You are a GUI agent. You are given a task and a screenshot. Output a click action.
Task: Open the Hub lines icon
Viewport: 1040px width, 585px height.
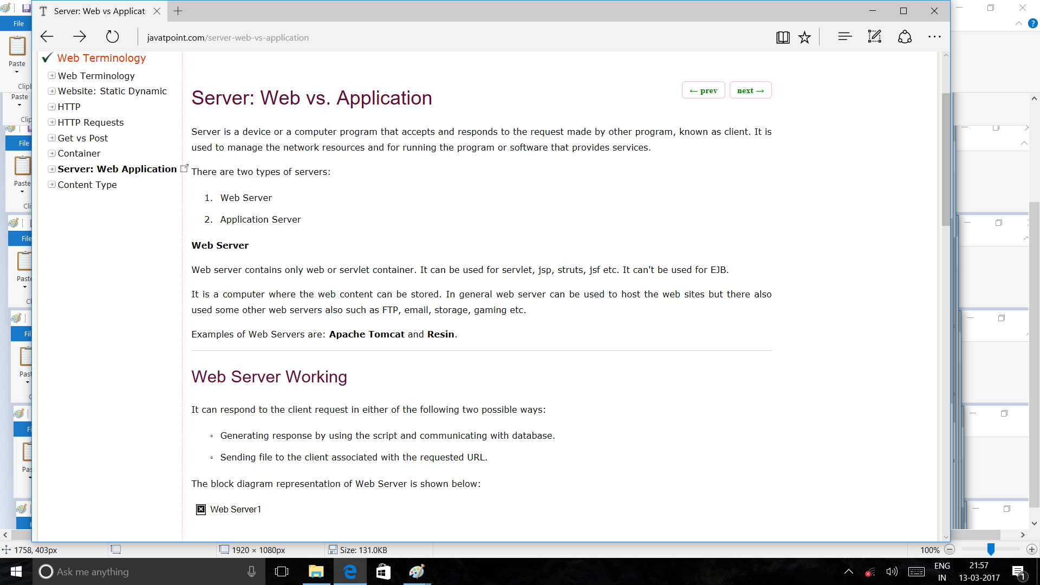pyautogui.click(x=844, y=37)
